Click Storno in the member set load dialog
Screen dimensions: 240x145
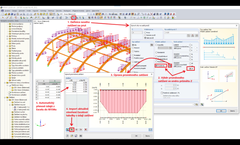point(232,111)
